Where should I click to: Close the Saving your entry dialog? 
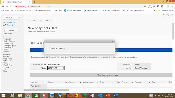click(x=113, y=41)
